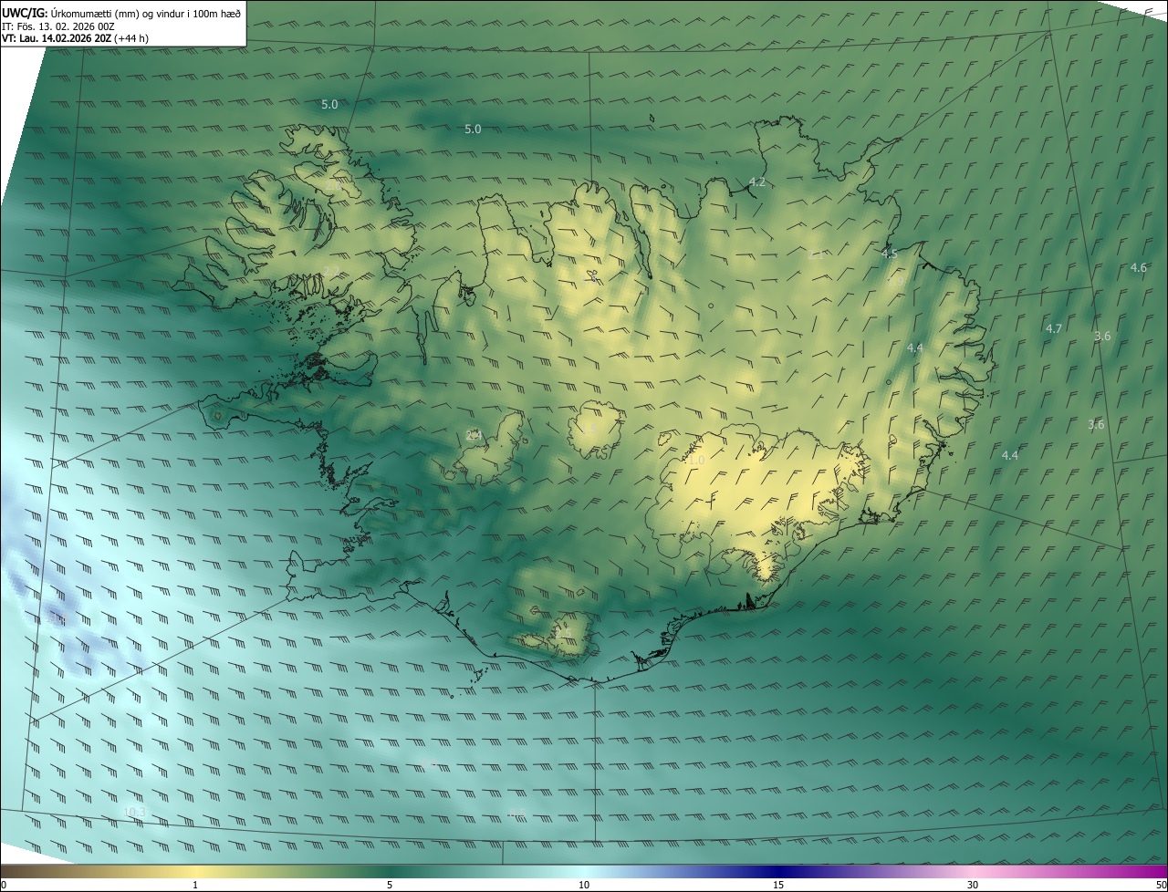Click the "10.3" value label on the map
The image size is (1168, 892).
pos(133,812)
